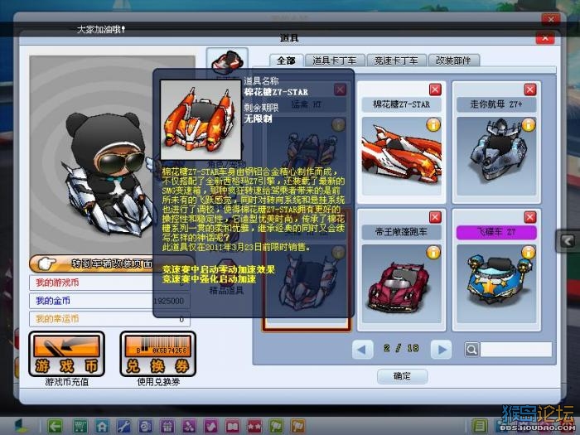Select the 全部 tab
Screen dimensions: 580x435
[287, 60]
